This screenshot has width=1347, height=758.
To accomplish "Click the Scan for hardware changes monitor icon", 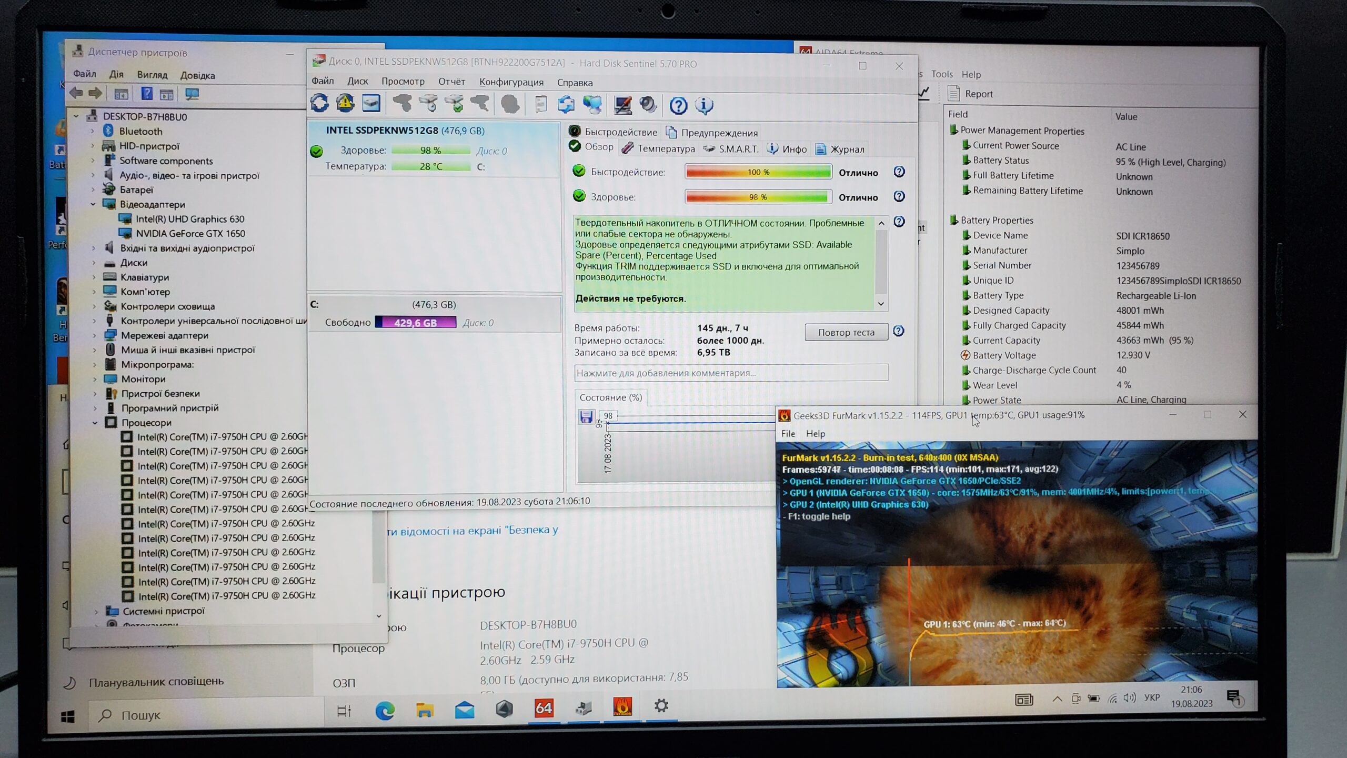I will [x=192, y=94].
